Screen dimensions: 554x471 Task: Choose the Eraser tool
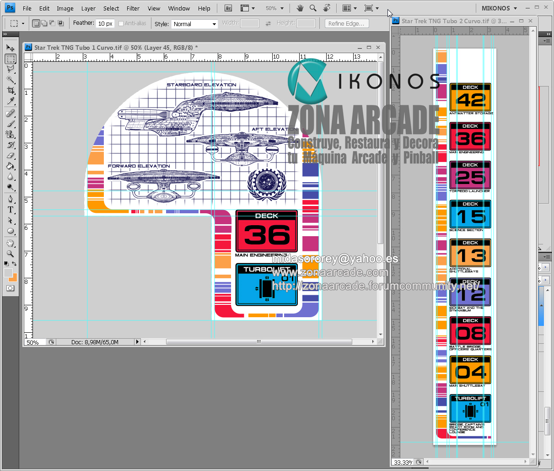point(10,156)
